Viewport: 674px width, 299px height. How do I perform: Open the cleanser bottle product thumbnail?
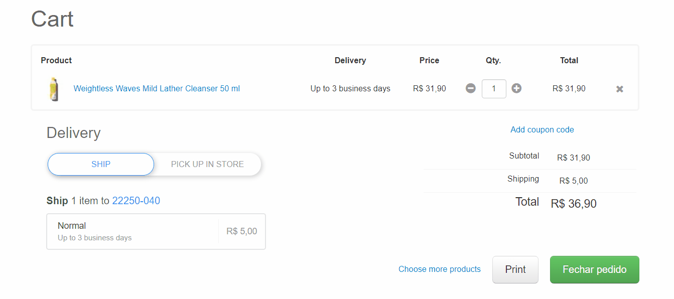click(x=53, y=89)
